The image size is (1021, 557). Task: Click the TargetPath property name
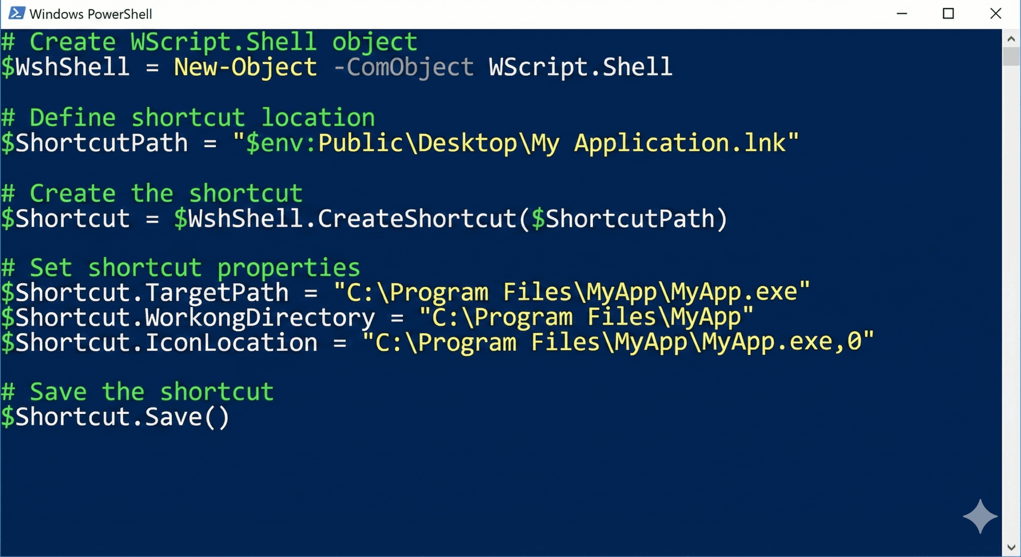216,292
